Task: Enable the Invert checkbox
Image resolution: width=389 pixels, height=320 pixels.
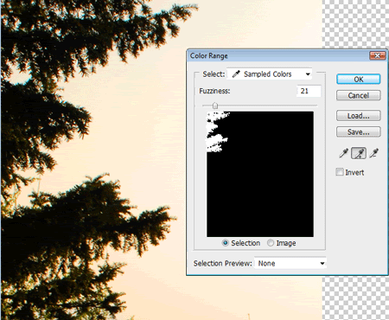Action: (x=340, y=172)
